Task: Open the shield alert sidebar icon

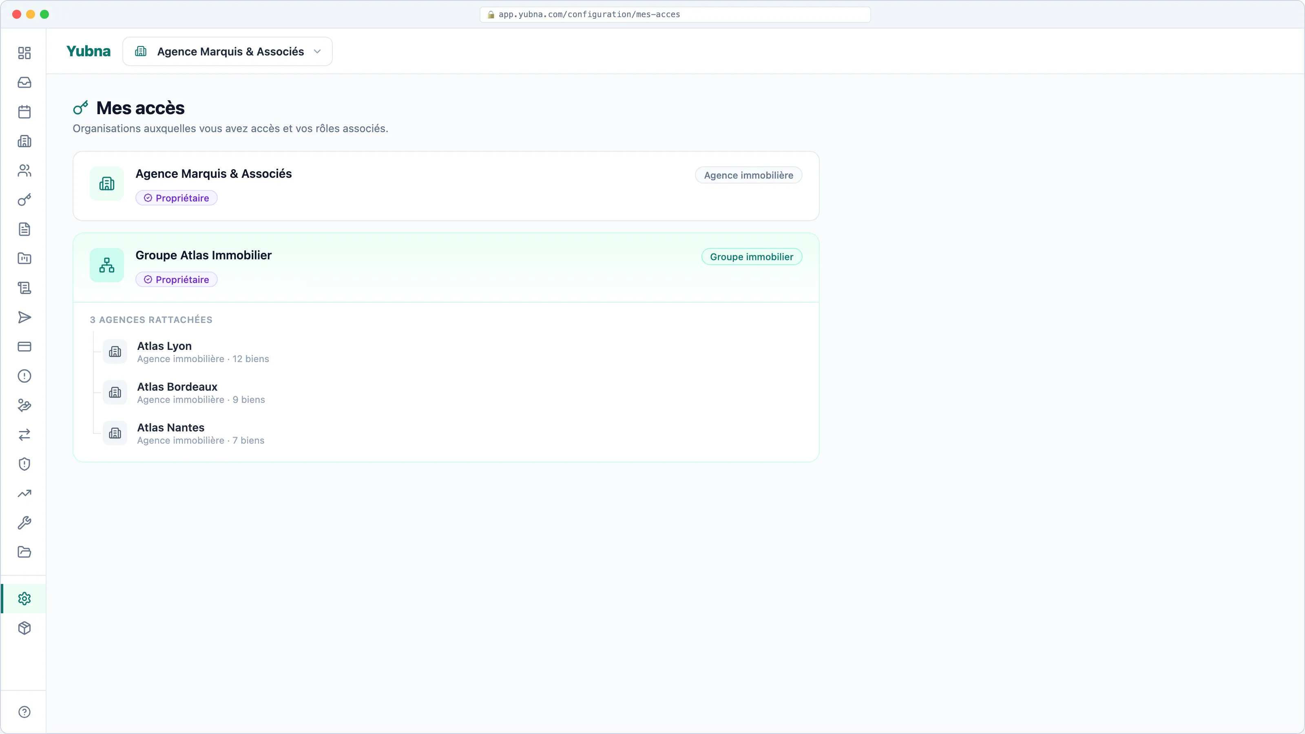Action: 24,464
